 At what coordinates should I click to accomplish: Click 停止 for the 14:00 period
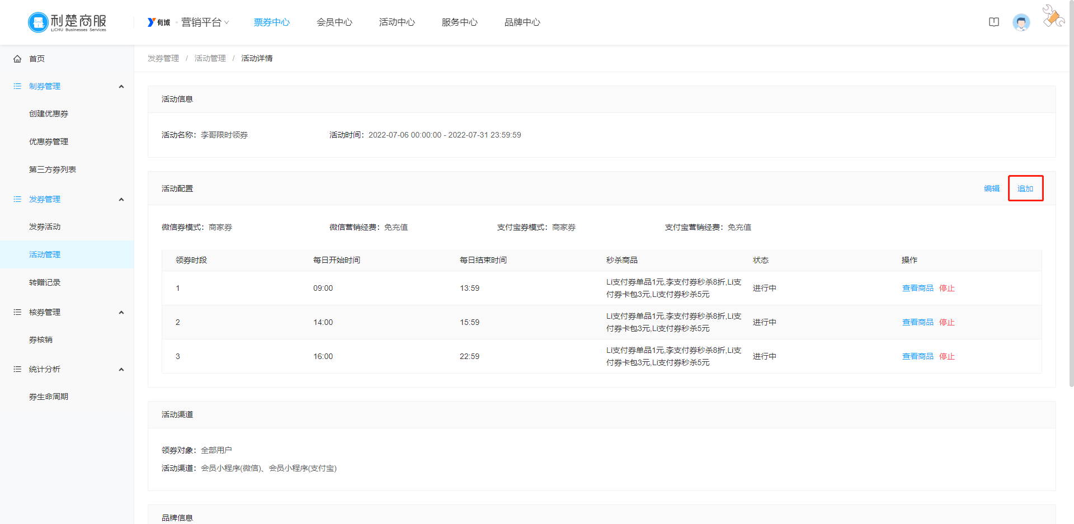coord(947,322)
